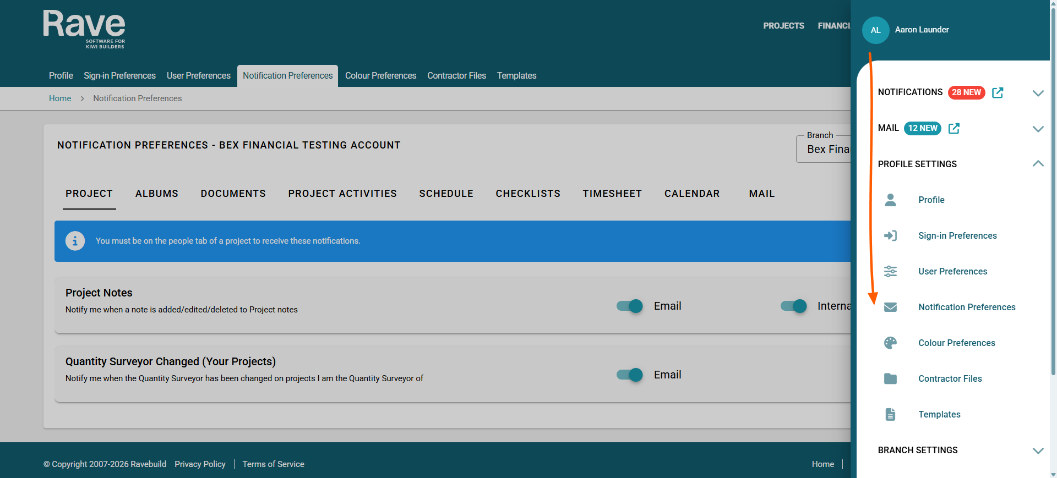Click the Templates document icon
Viewport: 1057px width, 478px height.
(x=890, y=414)
